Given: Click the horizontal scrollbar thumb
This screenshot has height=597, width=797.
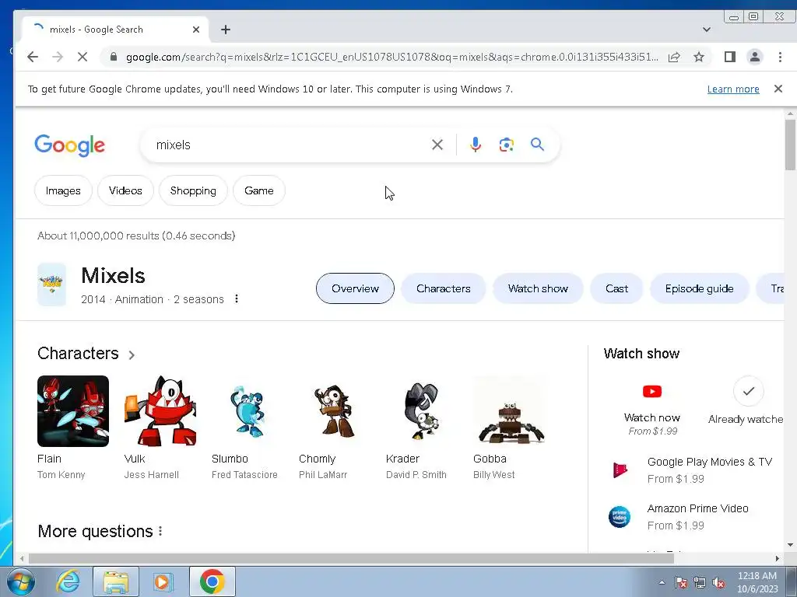Looking at the screenshot, I should click(x=351, y=558).
